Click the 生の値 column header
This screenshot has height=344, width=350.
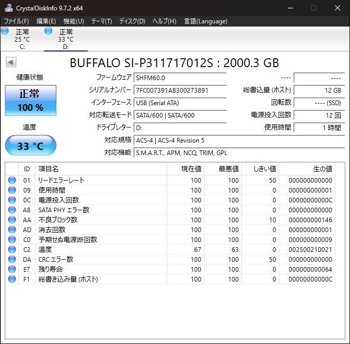307,169
